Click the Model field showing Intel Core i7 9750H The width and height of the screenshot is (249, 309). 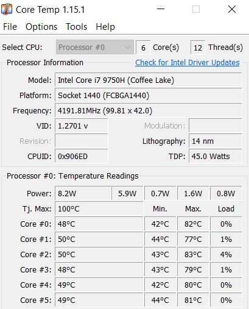click(149, 80)
